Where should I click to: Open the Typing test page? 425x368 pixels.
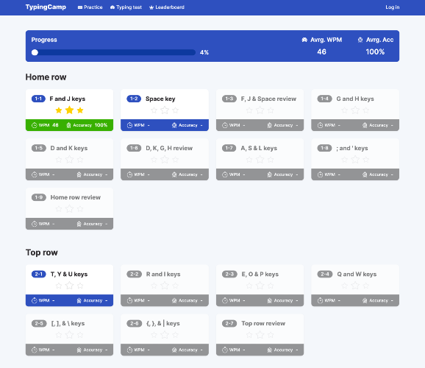tap(126, 7)
